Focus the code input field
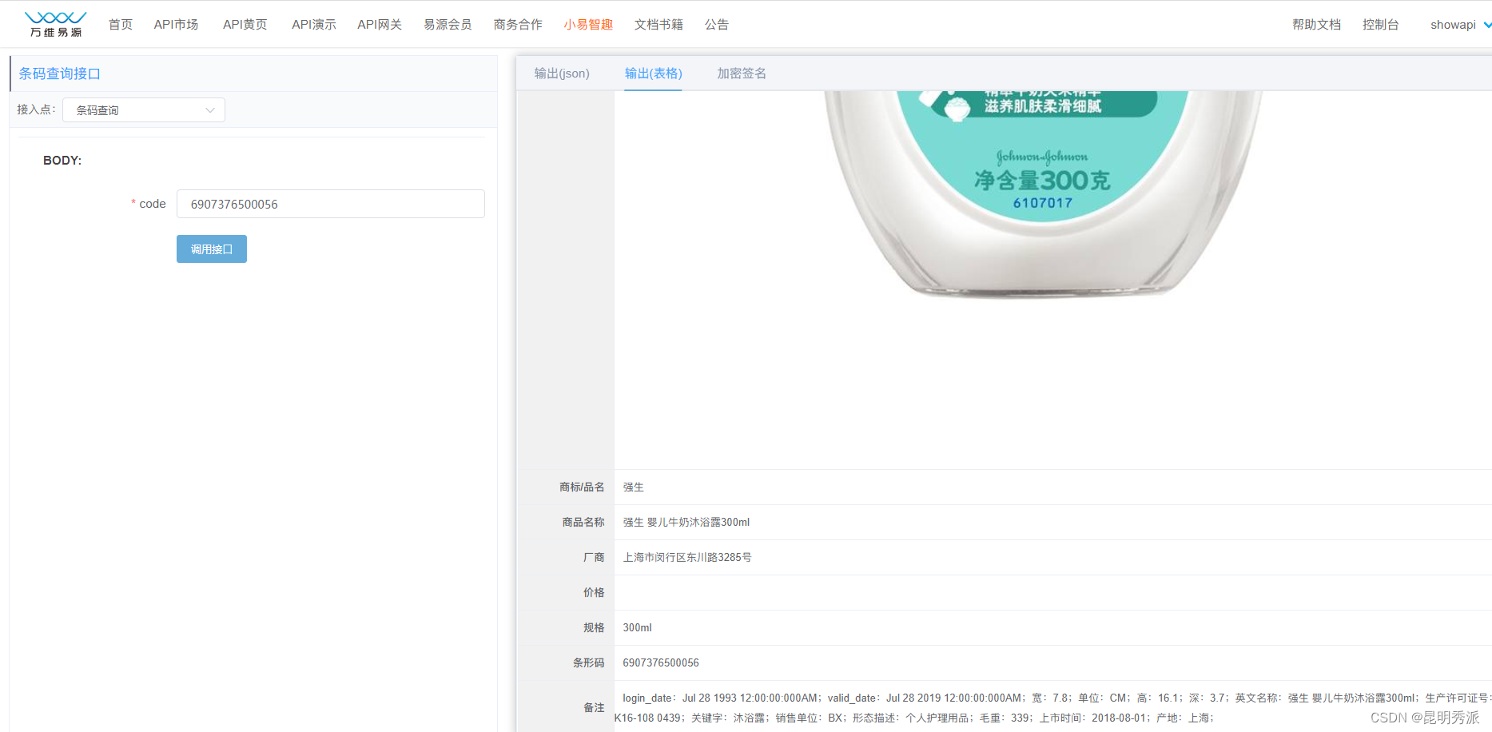This screenshot has width=1492, height=732. (331, 204)
